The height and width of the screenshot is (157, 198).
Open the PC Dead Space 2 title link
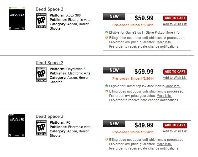coord(49,117)
